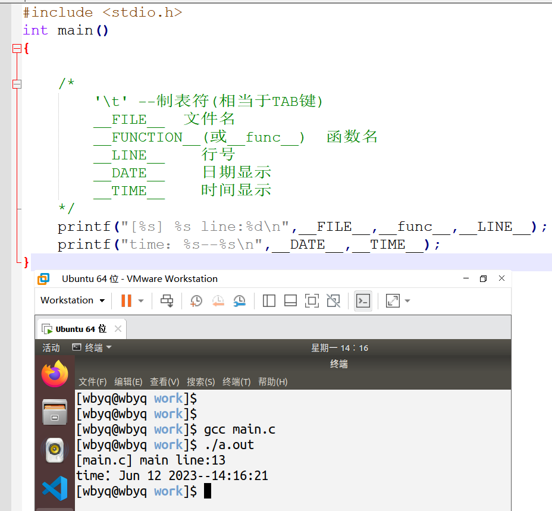The width and height of the screenshot is (552, 511).
Task: Open the power options dropdown arrow
Action: point(141,301)
